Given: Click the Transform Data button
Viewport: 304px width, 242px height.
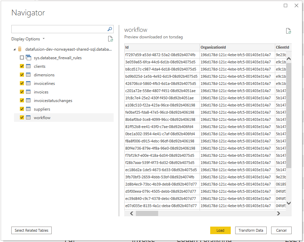Looking at the screenshot, I should pyautogui.click(x=251, y=230).
